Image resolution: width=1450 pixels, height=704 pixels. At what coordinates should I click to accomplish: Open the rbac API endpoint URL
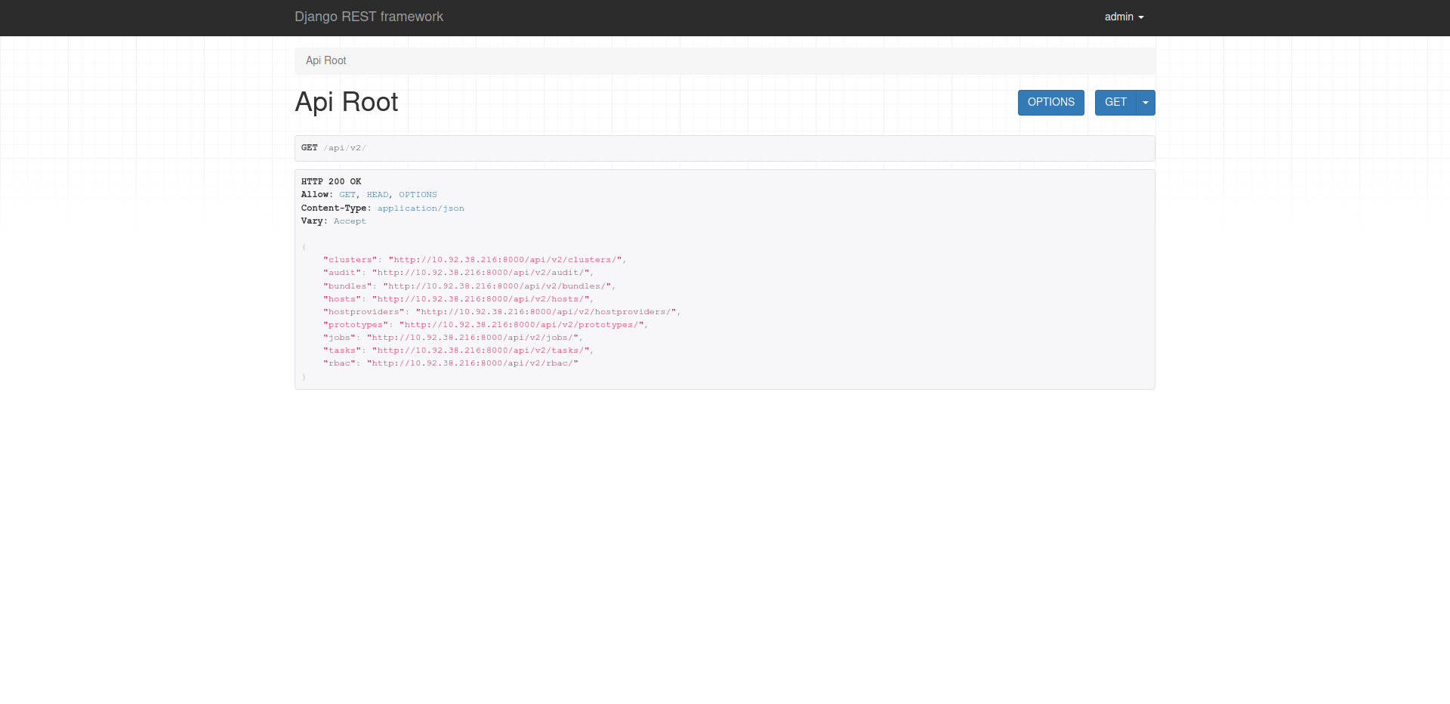click(x=474, y=363)
